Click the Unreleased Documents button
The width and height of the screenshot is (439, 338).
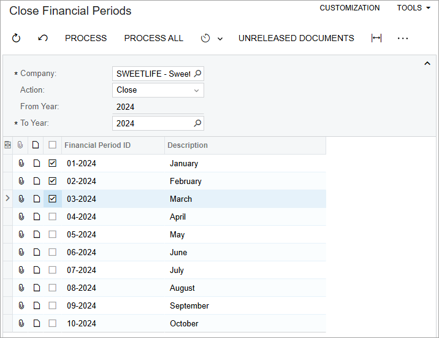point(296,38)
